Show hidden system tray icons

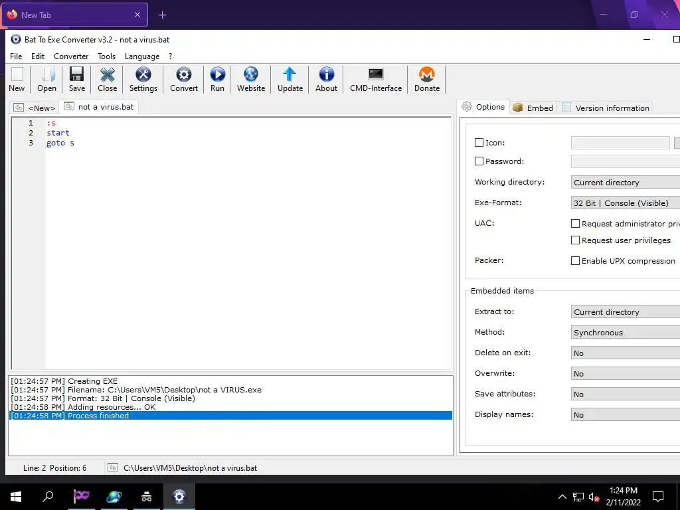(x=562, y=497)
